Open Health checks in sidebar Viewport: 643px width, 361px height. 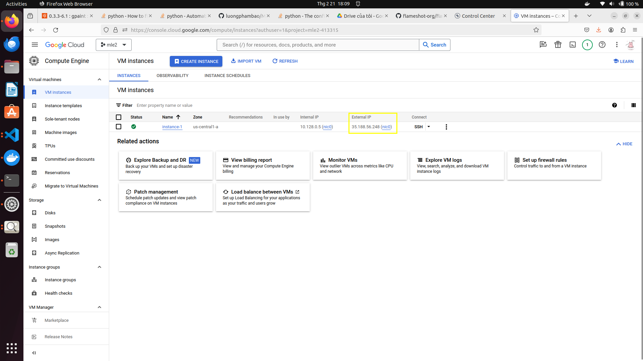tap(59, 293)
